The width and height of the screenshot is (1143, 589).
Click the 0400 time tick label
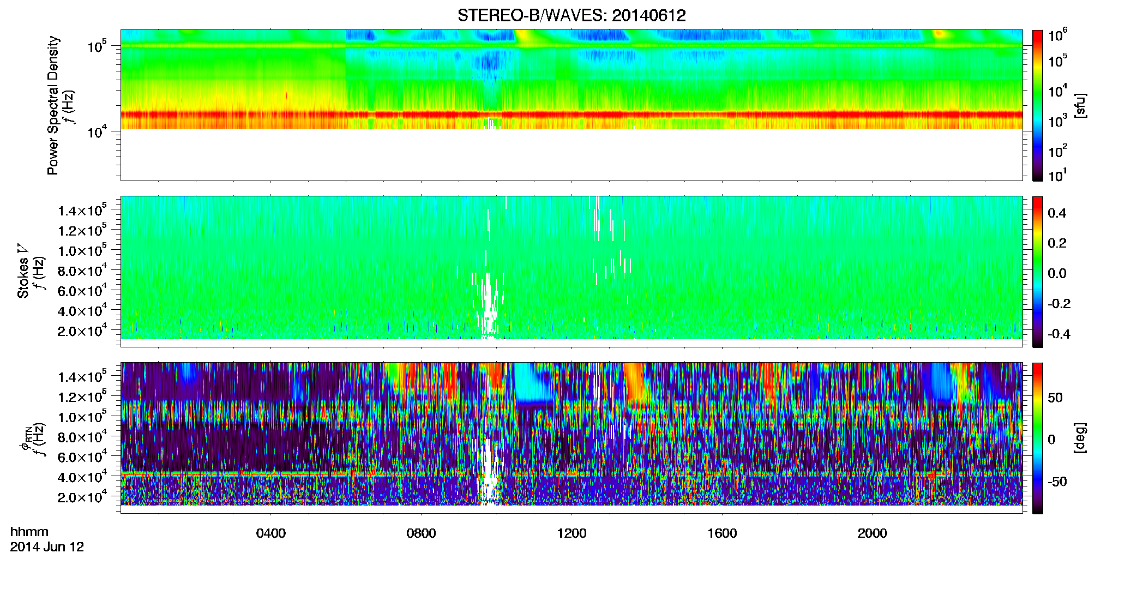[x=271, y=533]
